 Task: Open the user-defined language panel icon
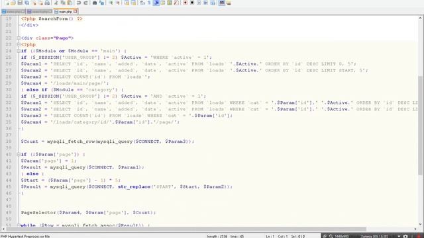[163, 3]
